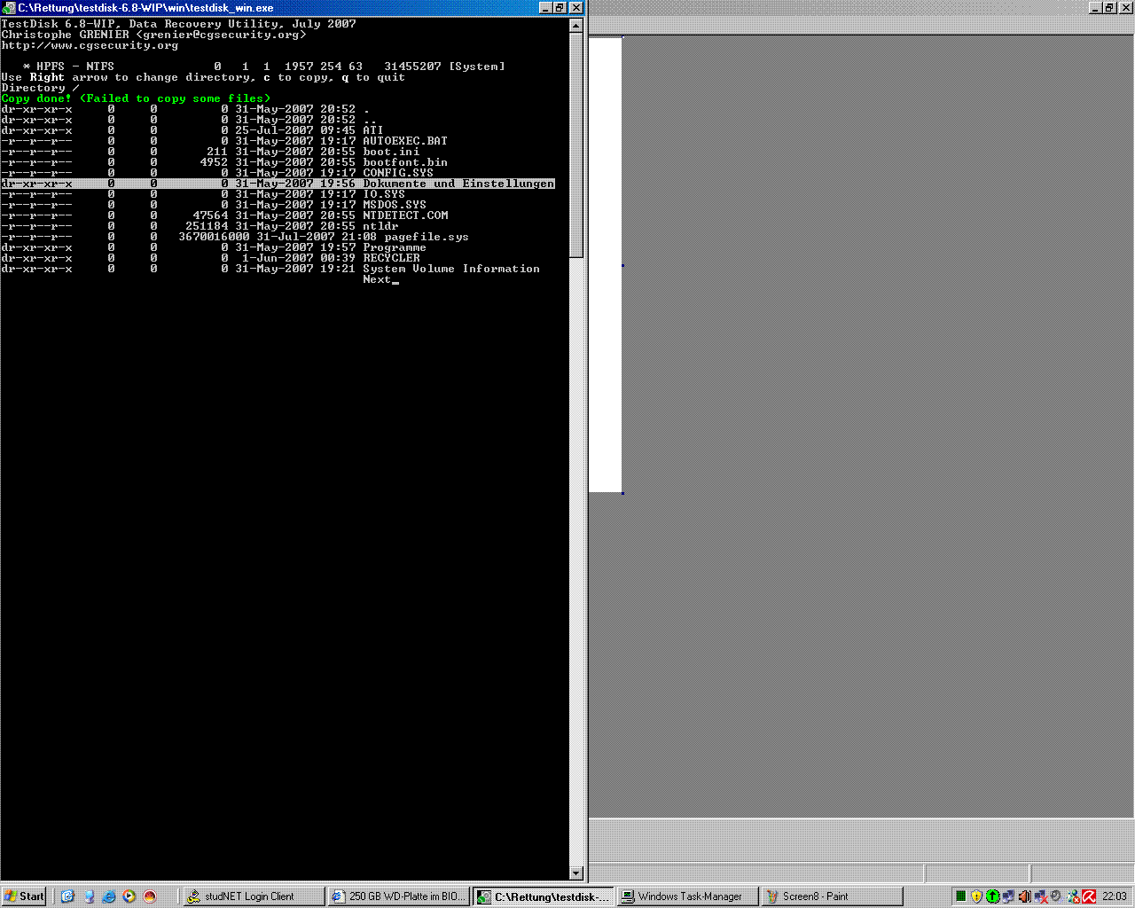
Task: Click the grey round tray icon
Action: pos(1056,896)
